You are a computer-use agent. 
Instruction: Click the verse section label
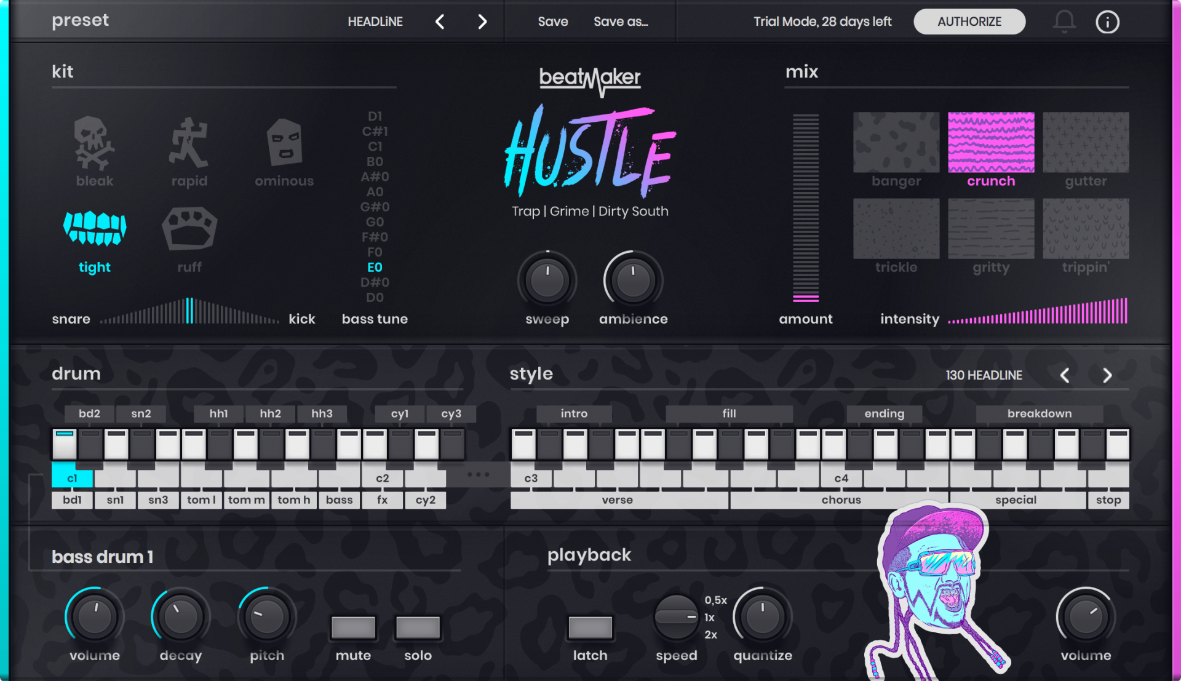[618, 500]
